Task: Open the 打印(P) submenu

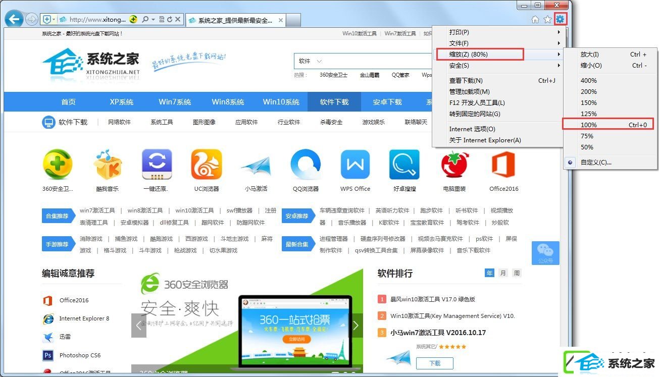Action: (x=498, y=32)
